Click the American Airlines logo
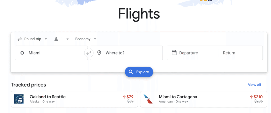Viewport: 271px width, 113px height. (148, 99)
